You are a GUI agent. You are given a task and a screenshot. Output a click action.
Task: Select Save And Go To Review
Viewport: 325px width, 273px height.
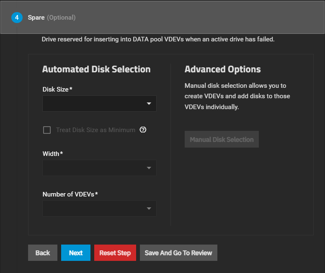pyautogui.click(x=178, y=253)
